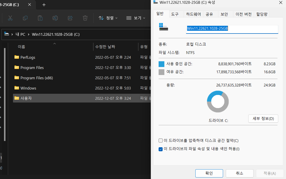Sort by 수정한 날짜 column header
286x179 pixels.
(105, 47)
